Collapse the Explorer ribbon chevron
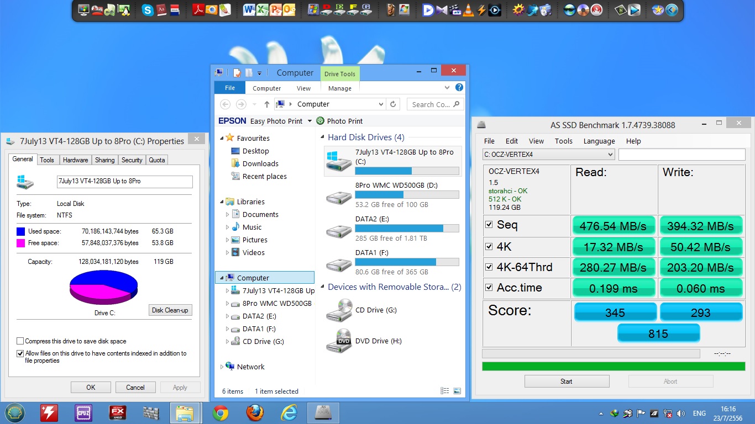755x424 pixels. (x=447, y=87)
